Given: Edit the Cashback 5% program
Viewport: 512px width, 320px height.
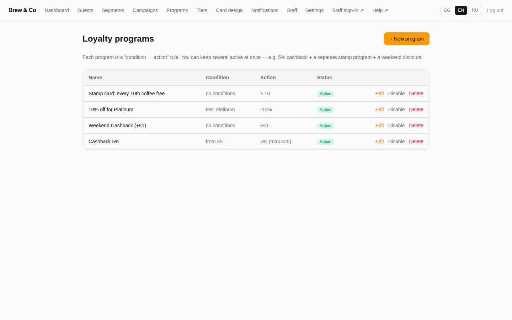Looking at the screenshot, I should [379, 142].
